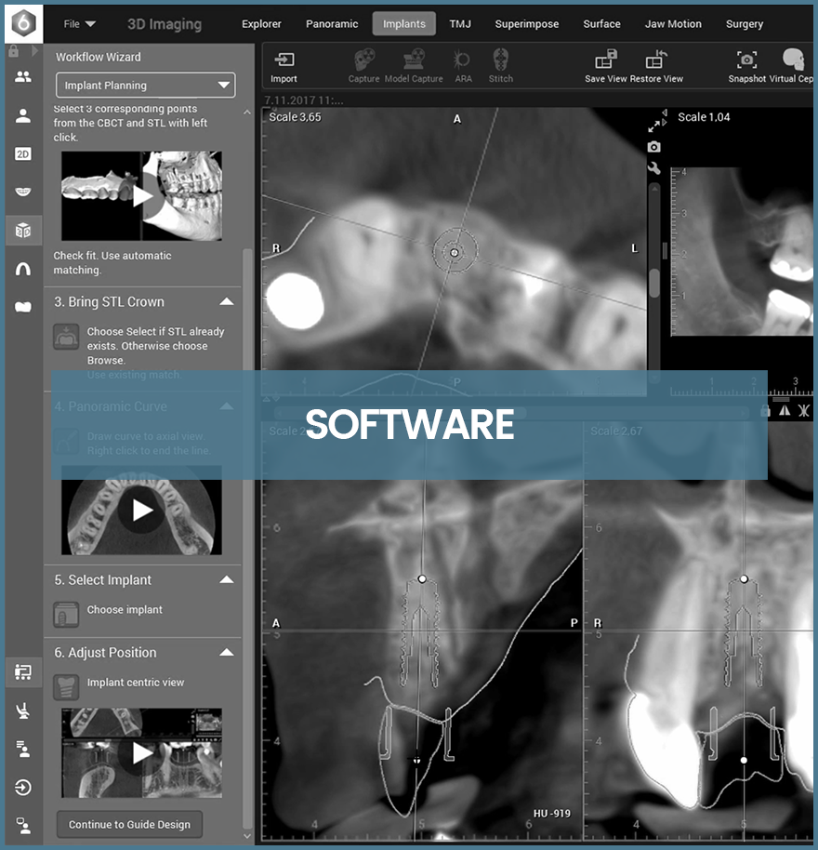The width and height of the screenshot is (818, 850).
Task: Click the axial view vertical slice slider handle
Action: click(654, 282)
